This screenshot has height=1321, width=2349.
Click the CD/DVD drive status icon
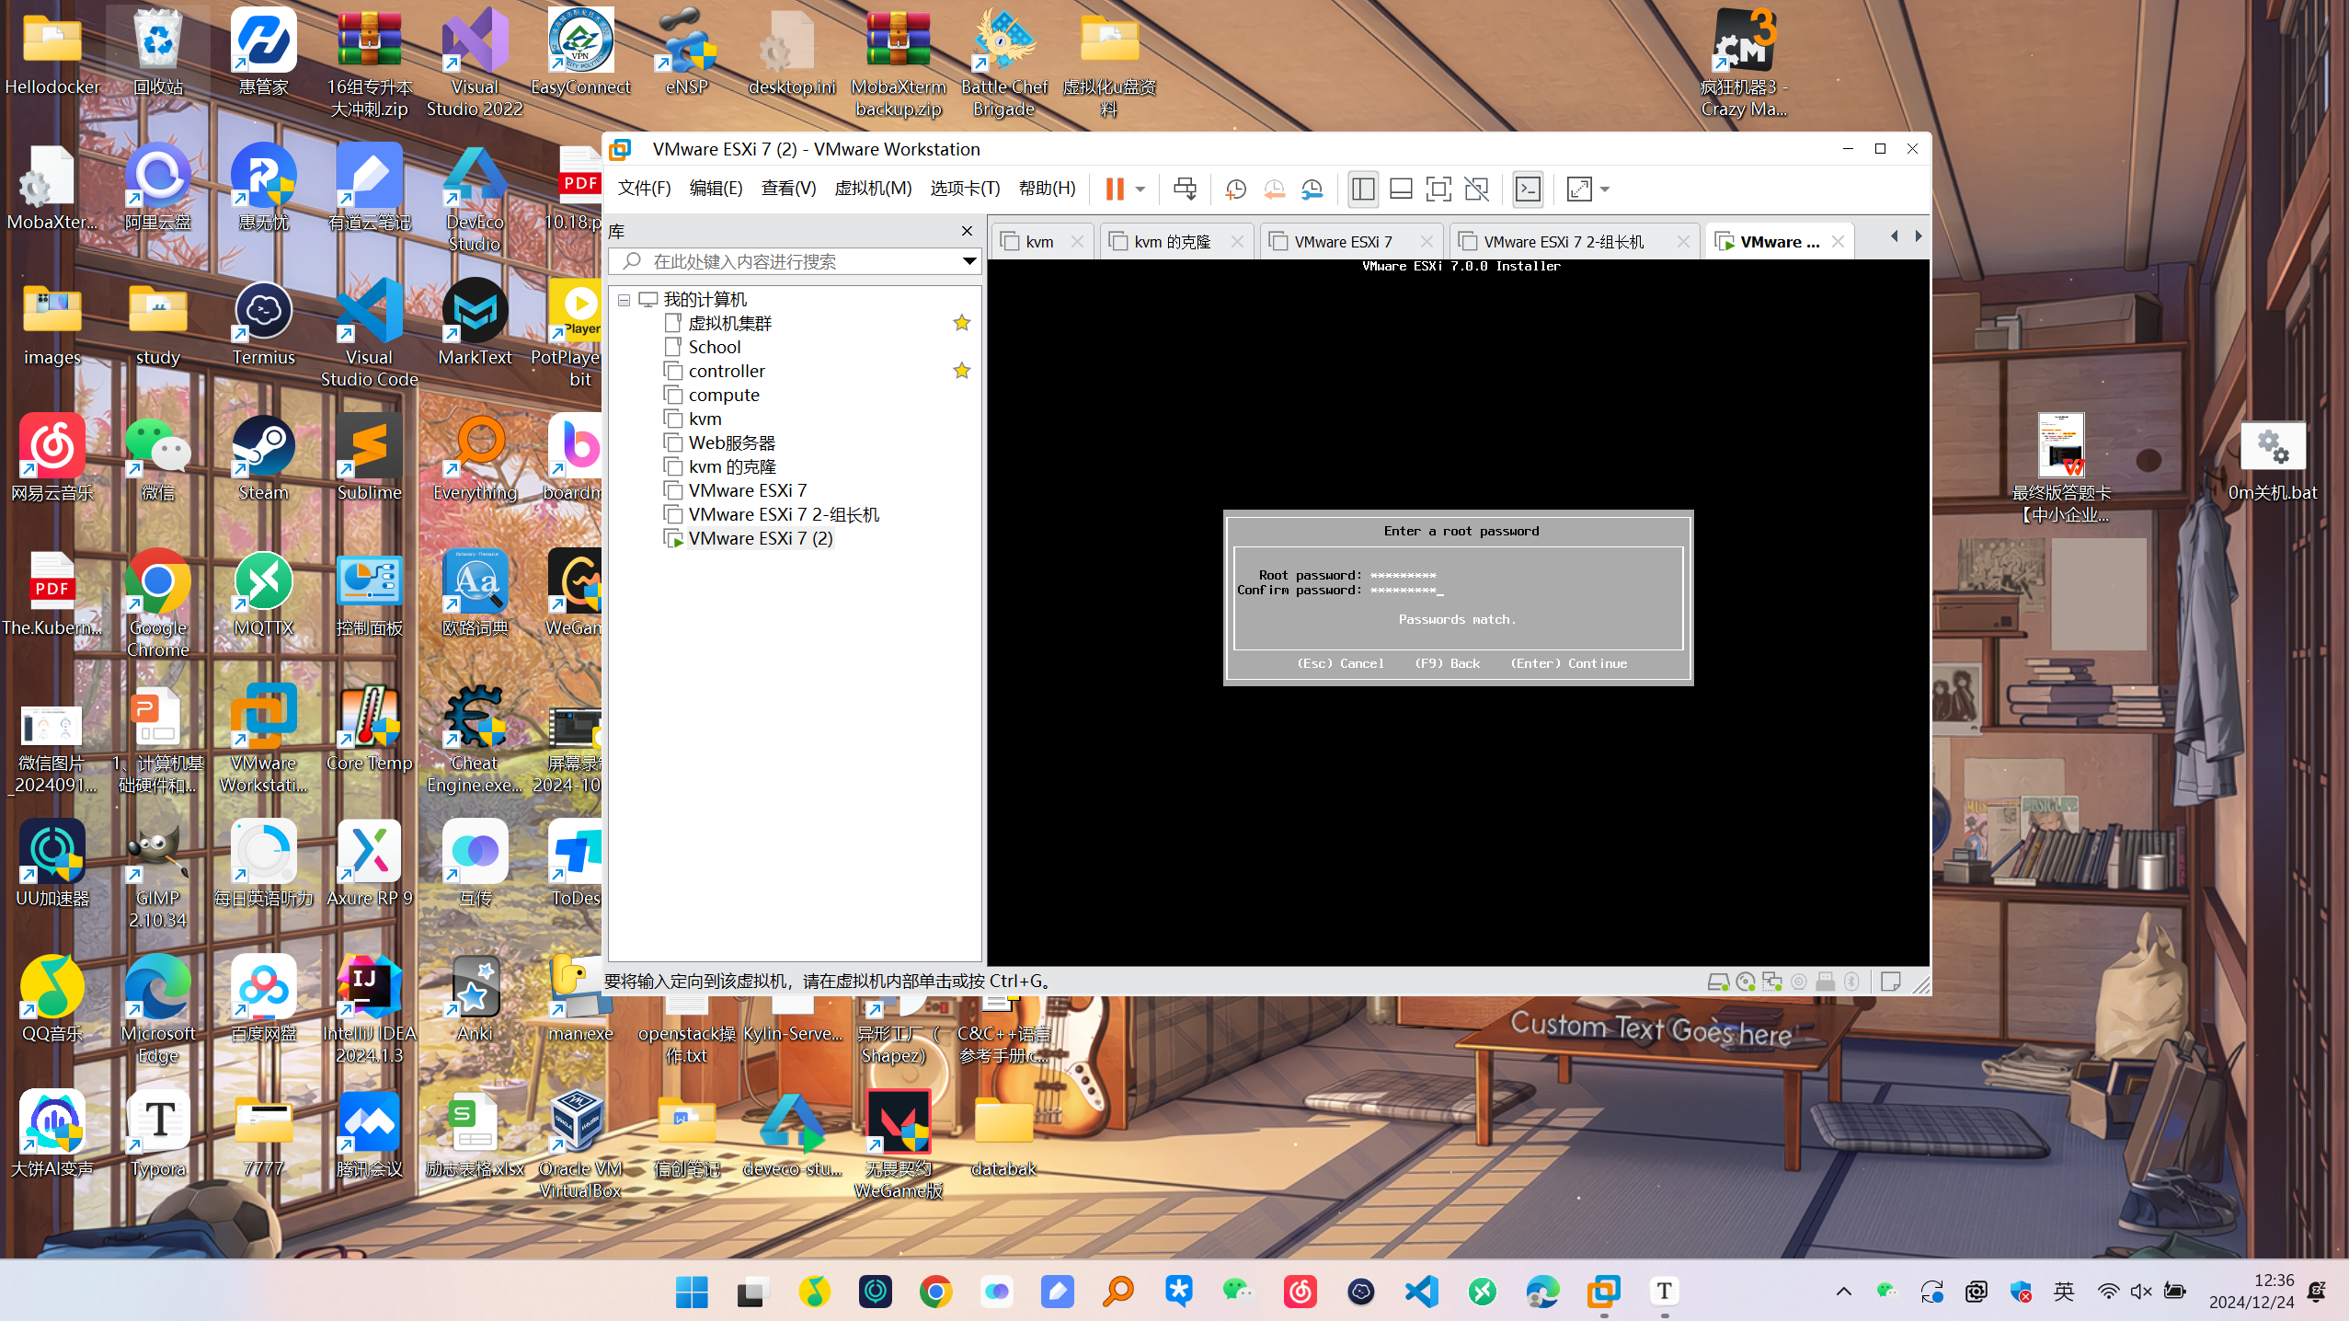[1746, 982]
